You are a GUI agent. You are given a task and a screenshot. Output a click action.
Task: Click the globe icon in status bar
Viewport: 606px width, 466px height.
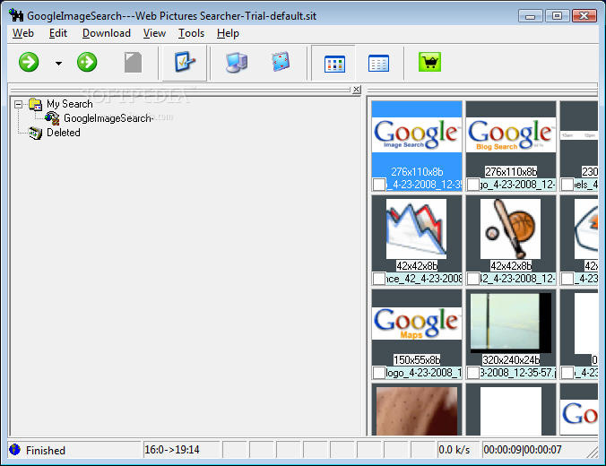tap(14, 450)
